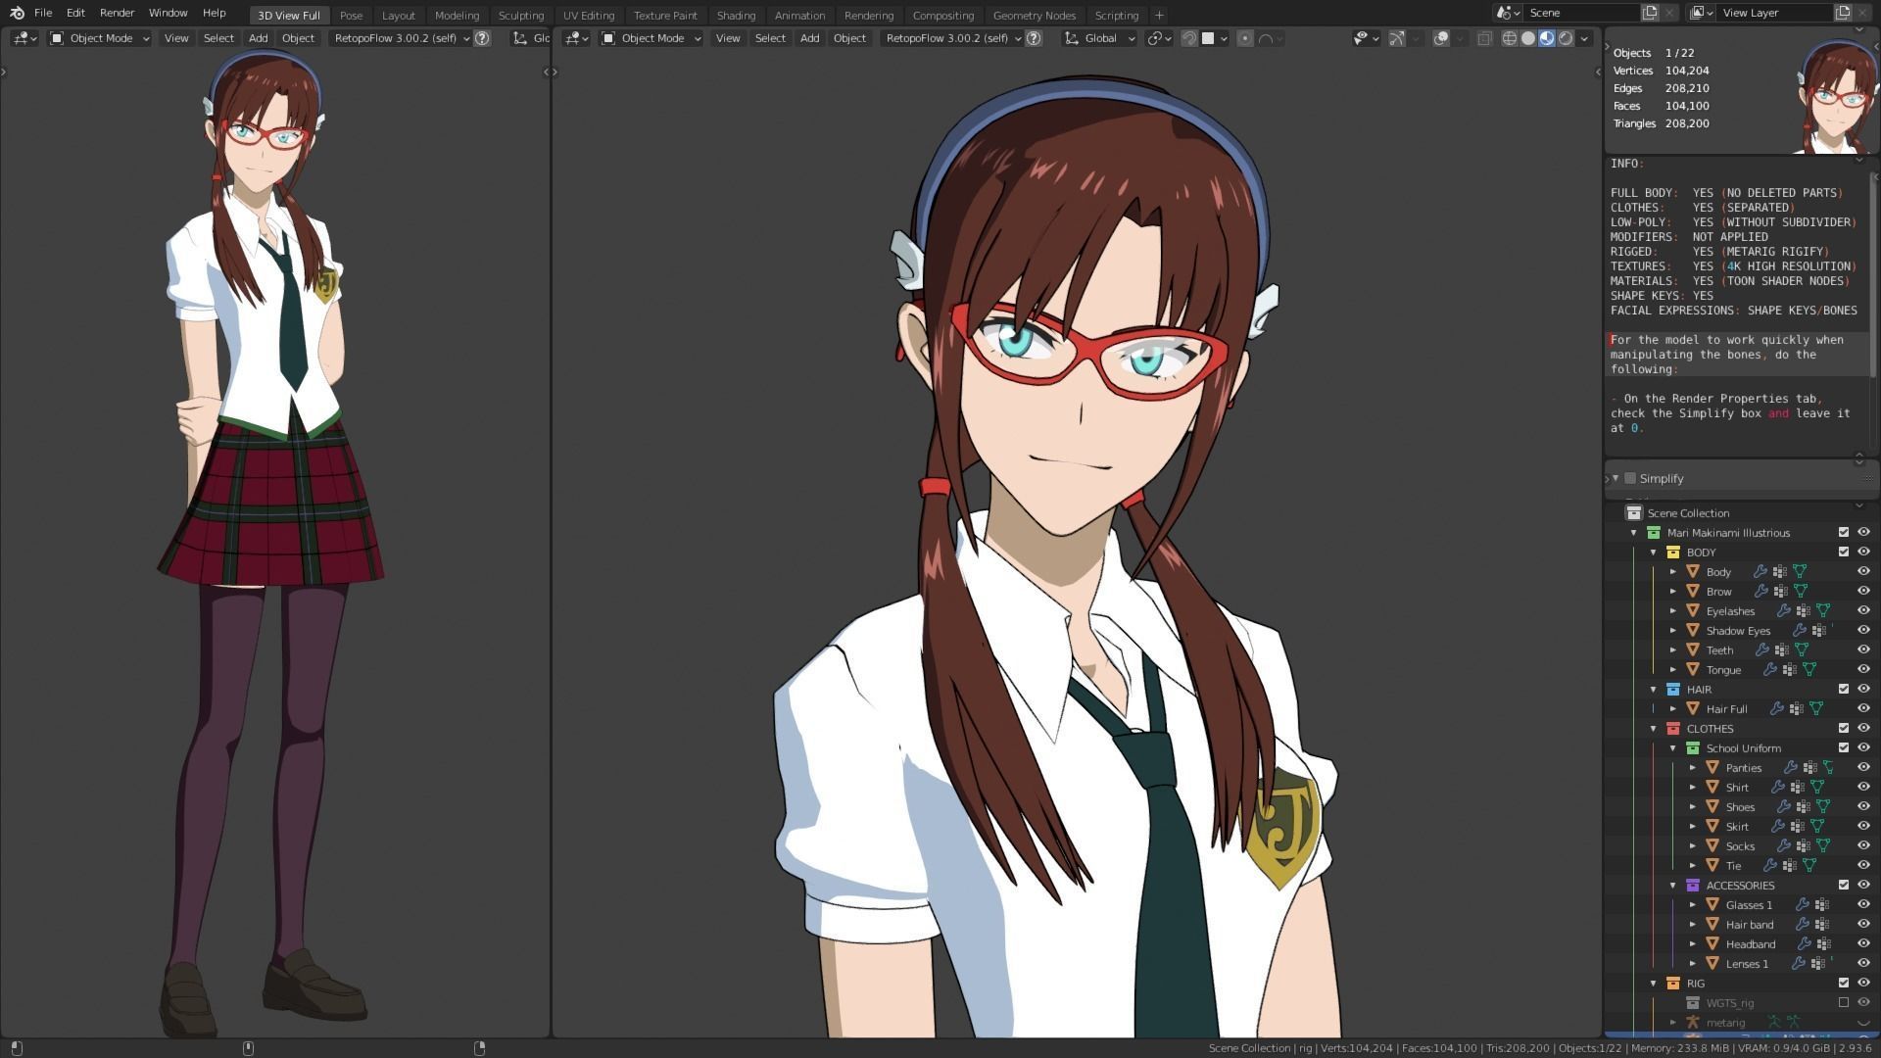Collapse the School Uniform collection
This screenshot has width=1881, height=1058.
click(x=1673, y=747)
